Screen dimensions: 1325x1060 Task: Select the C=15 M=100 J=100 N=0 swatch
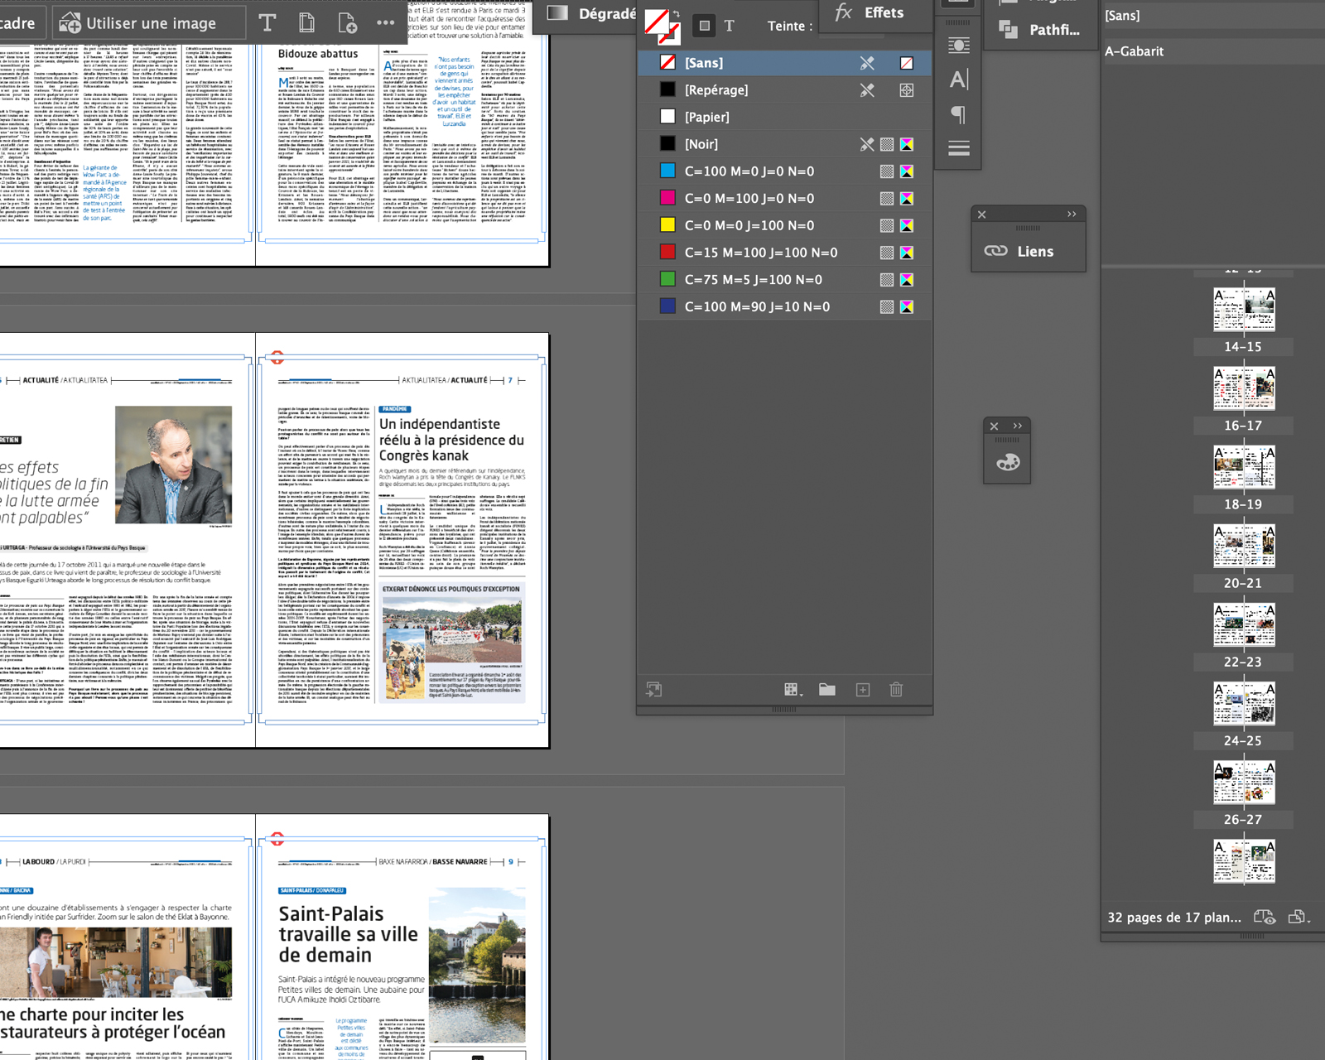point(760,253)
